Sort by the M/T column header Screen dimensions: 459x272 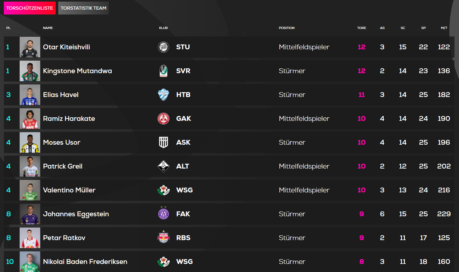444,28
